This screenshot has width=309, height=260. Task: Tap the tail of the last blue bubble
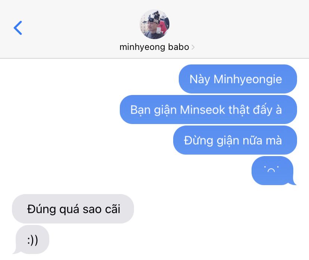(293, 182)
